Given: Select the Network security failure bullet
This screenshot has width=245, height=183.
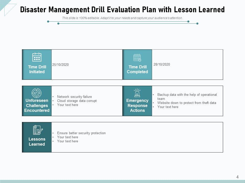Looking at the screenshot, I should [x=74, y=97].
